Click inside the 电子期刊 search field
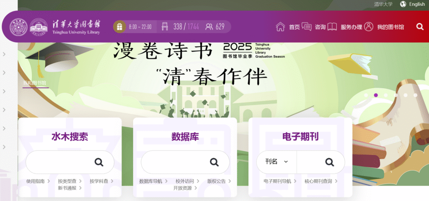Image resolution: width=429 pixels, height=201 pixels. coord(320,162)
